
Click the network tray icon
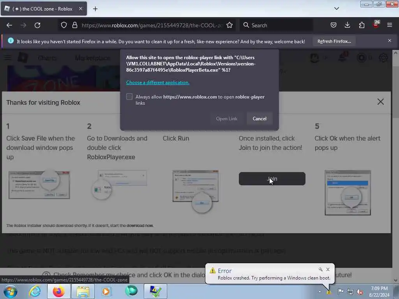coord(350,292)
